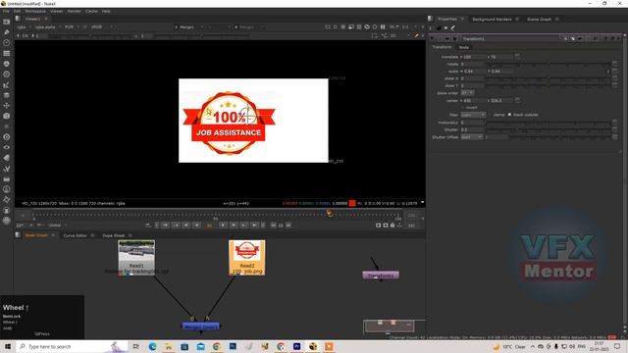Switch to the Dope Sheet tab
The height and width of the screenshot is (353, 628).
(x=114, y=235)
